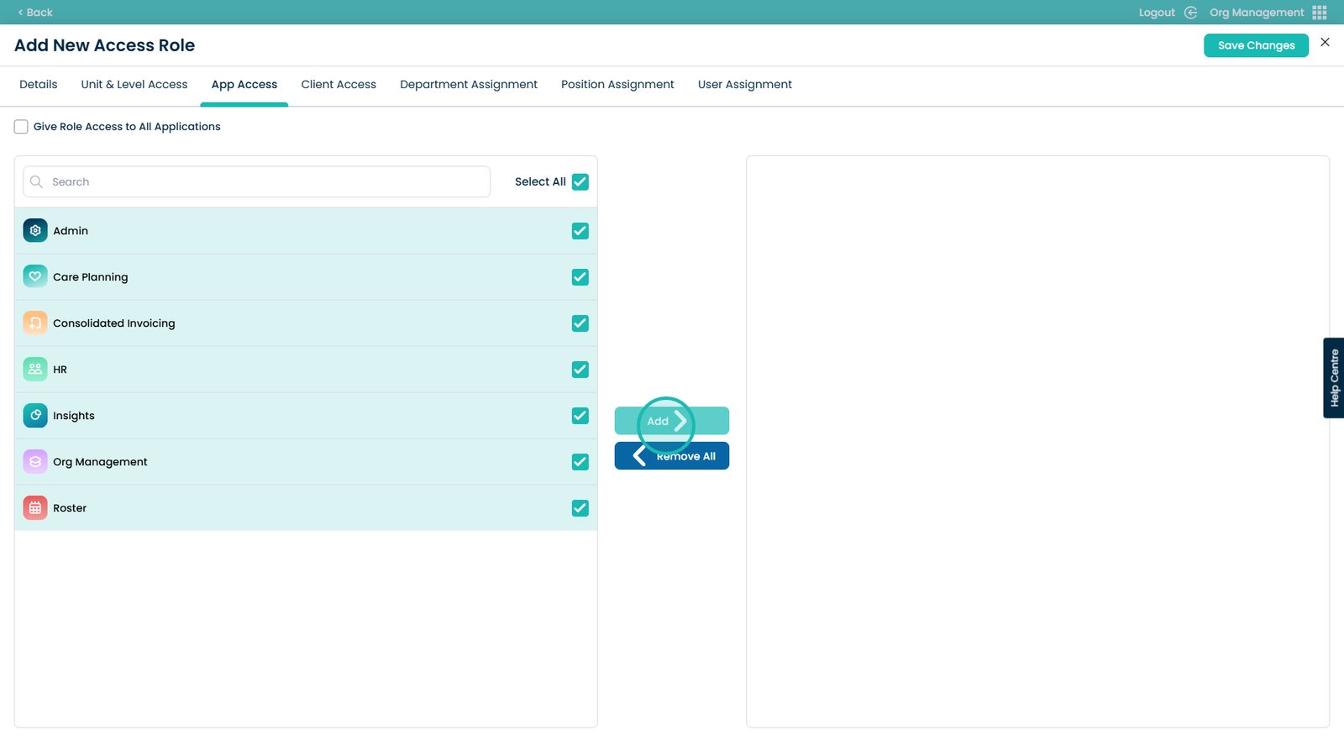The width and height of the screenshot is (1344, 756).
Task: Open the app grid icon in header
Action: click(x=1319, y=13)
